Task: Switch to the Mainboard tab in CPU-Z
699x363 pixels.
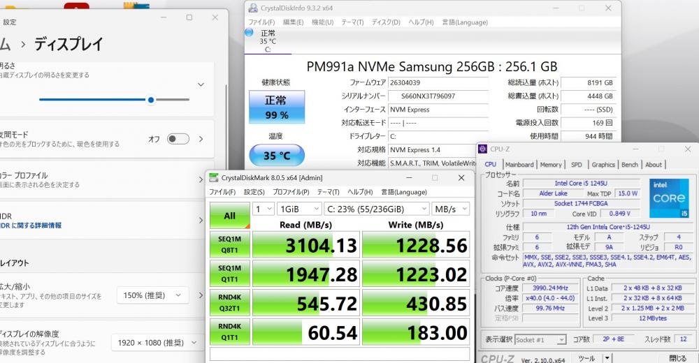Action: tap(519, 164)
